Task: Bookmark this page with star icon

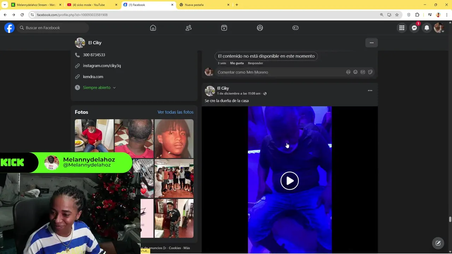Action: pyautogui.click(x=397, y=15)
